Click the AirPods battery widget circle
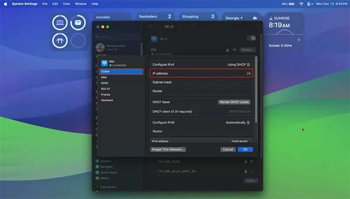Image resolution: width=350 pixels, height=199 pixels. (x=60, y=40)
